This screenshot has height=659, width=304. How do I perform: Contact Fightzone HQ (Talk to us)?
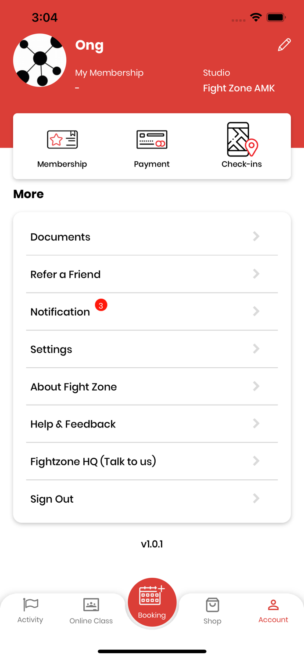[152, 461]
